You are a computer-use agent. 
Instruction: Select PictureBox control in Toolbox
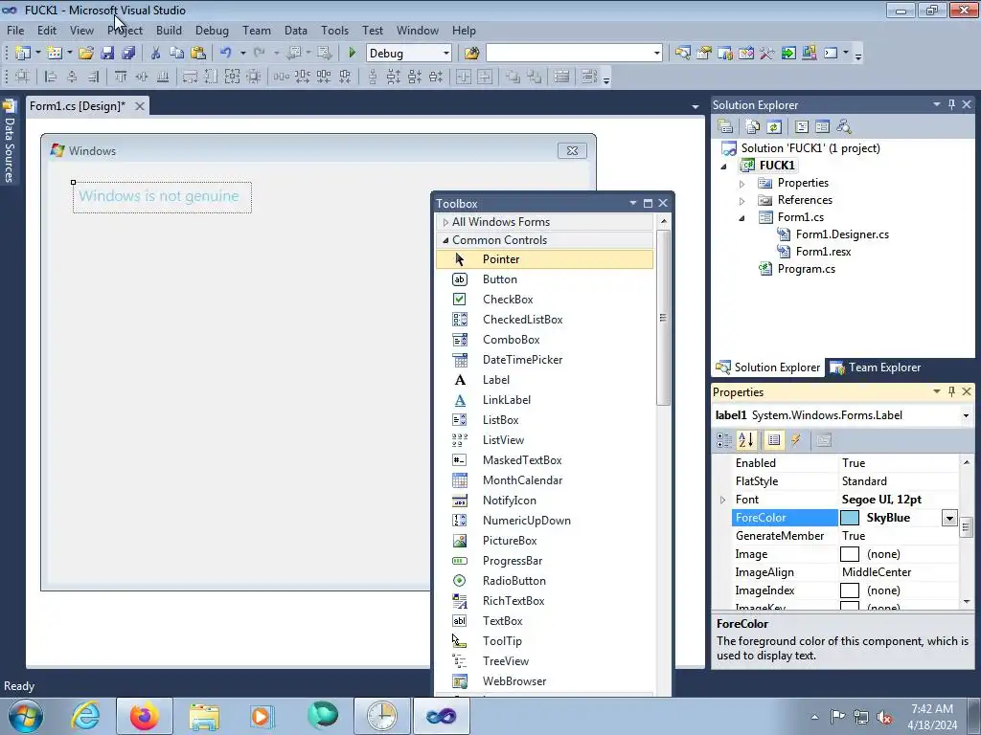pyautogui.click(x=544, y=541)
